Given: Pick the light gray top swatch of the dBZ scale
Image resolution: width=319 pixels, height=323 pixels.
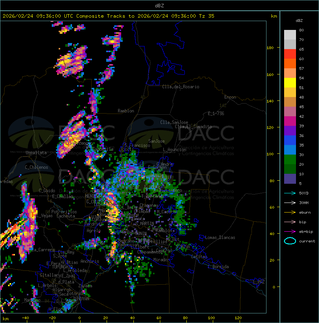Looking at the screenshot, I should click(290, 35).
